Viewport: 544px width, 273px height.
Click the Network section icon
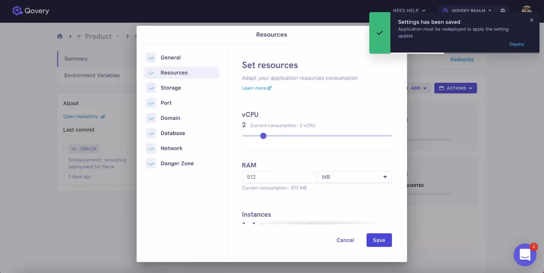click(151, 148)
